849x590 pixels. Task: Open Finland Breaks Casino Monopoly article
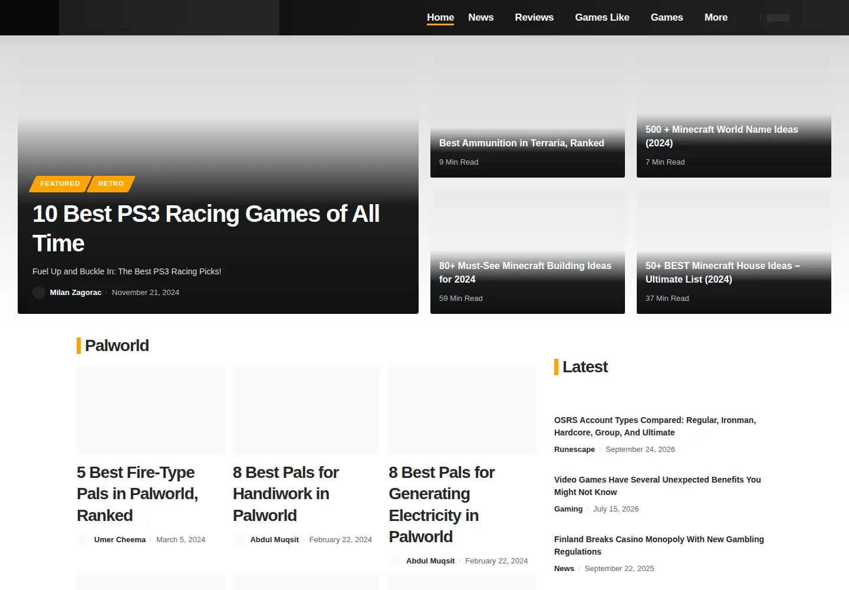click(659, 546)
